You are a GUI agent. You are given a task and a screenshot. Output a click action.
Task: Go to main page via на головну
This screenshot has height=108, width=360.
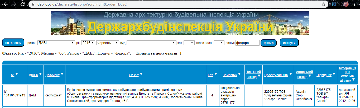13,43
